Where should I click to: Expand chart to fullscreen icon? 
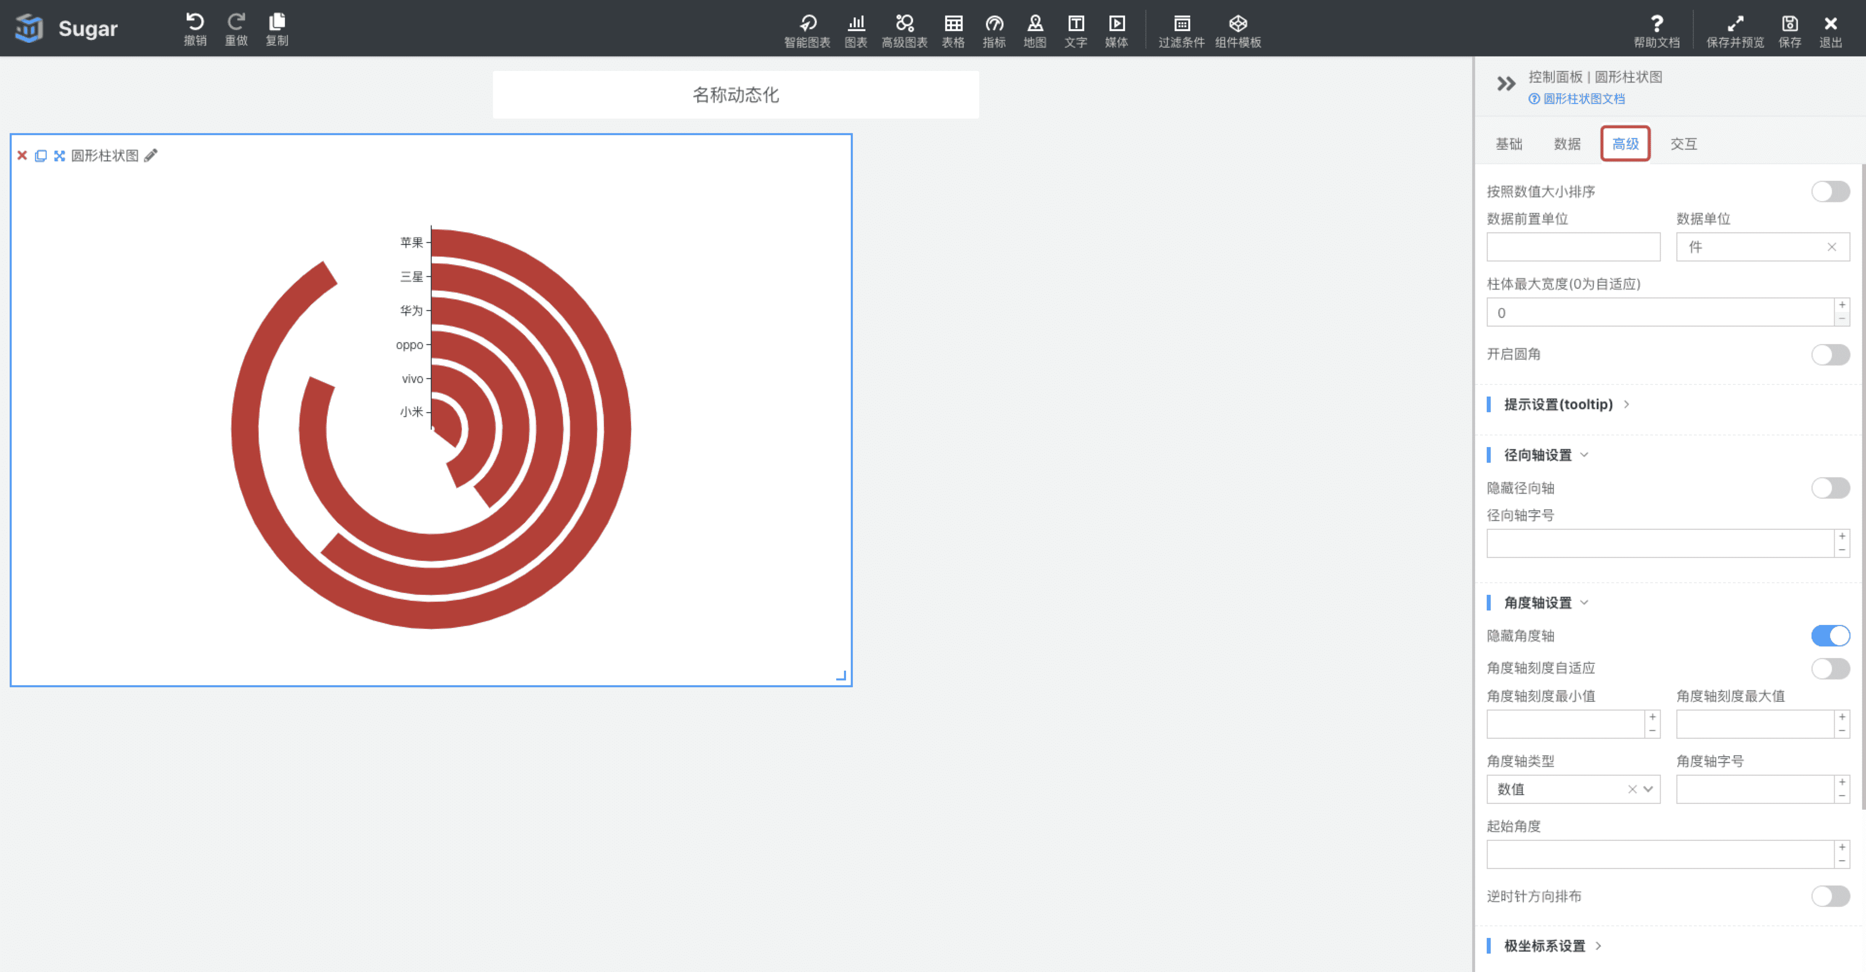coord(59,155)
